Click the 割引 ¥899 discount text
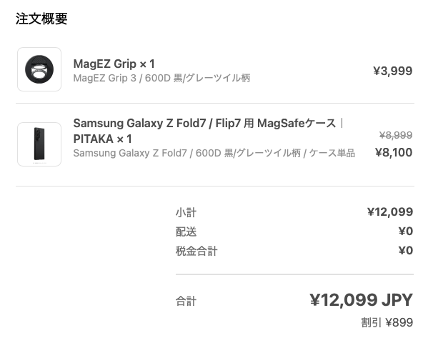 pos(387,322)
